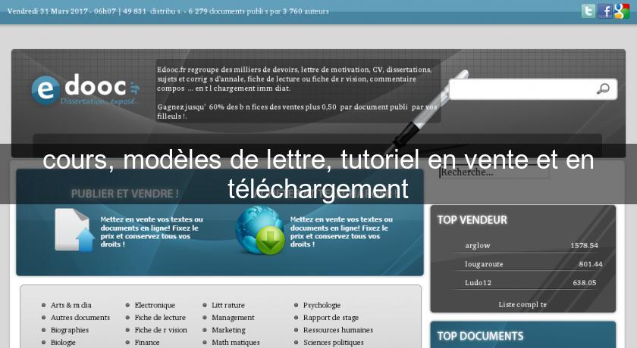Open the Psychologie category
637x348 pixels.
[322, 305]
